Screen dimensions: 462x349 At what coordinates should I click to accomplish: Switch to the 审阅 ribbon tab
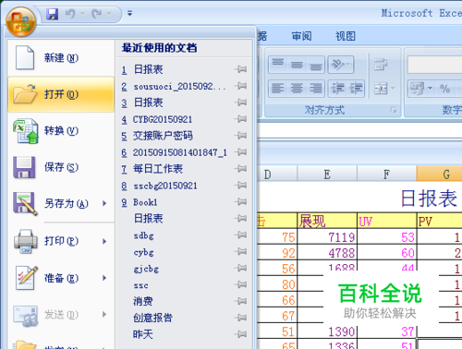302,36
